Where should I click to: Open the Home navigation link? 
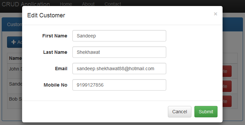(x=66, y=4)
